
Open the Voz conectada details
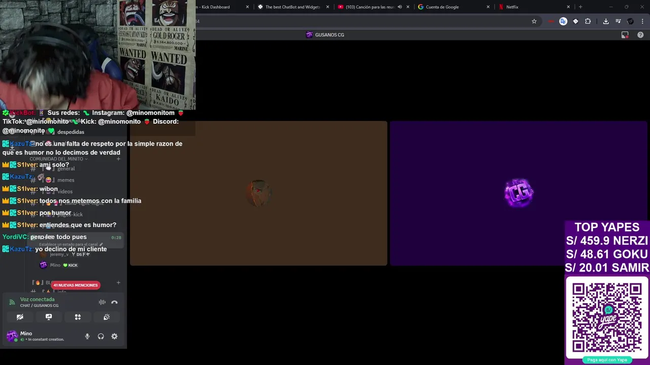tap(37, 300)
